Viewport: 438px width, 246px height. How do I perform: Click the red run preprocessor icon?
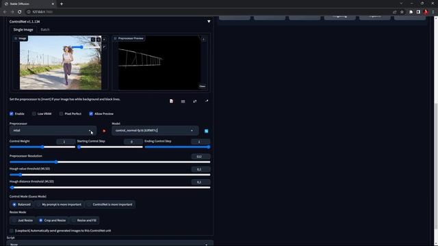coord(104,131)
